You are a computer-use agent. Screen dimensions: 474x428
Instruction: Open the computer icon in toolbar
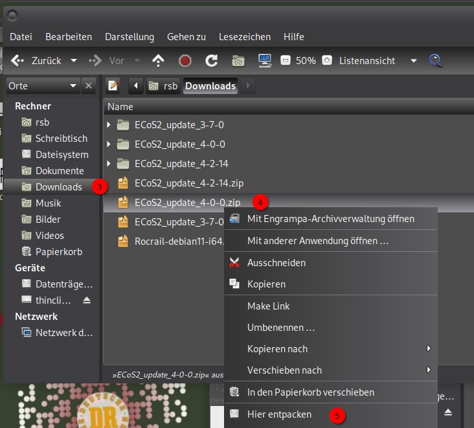[x=264, y=61]
